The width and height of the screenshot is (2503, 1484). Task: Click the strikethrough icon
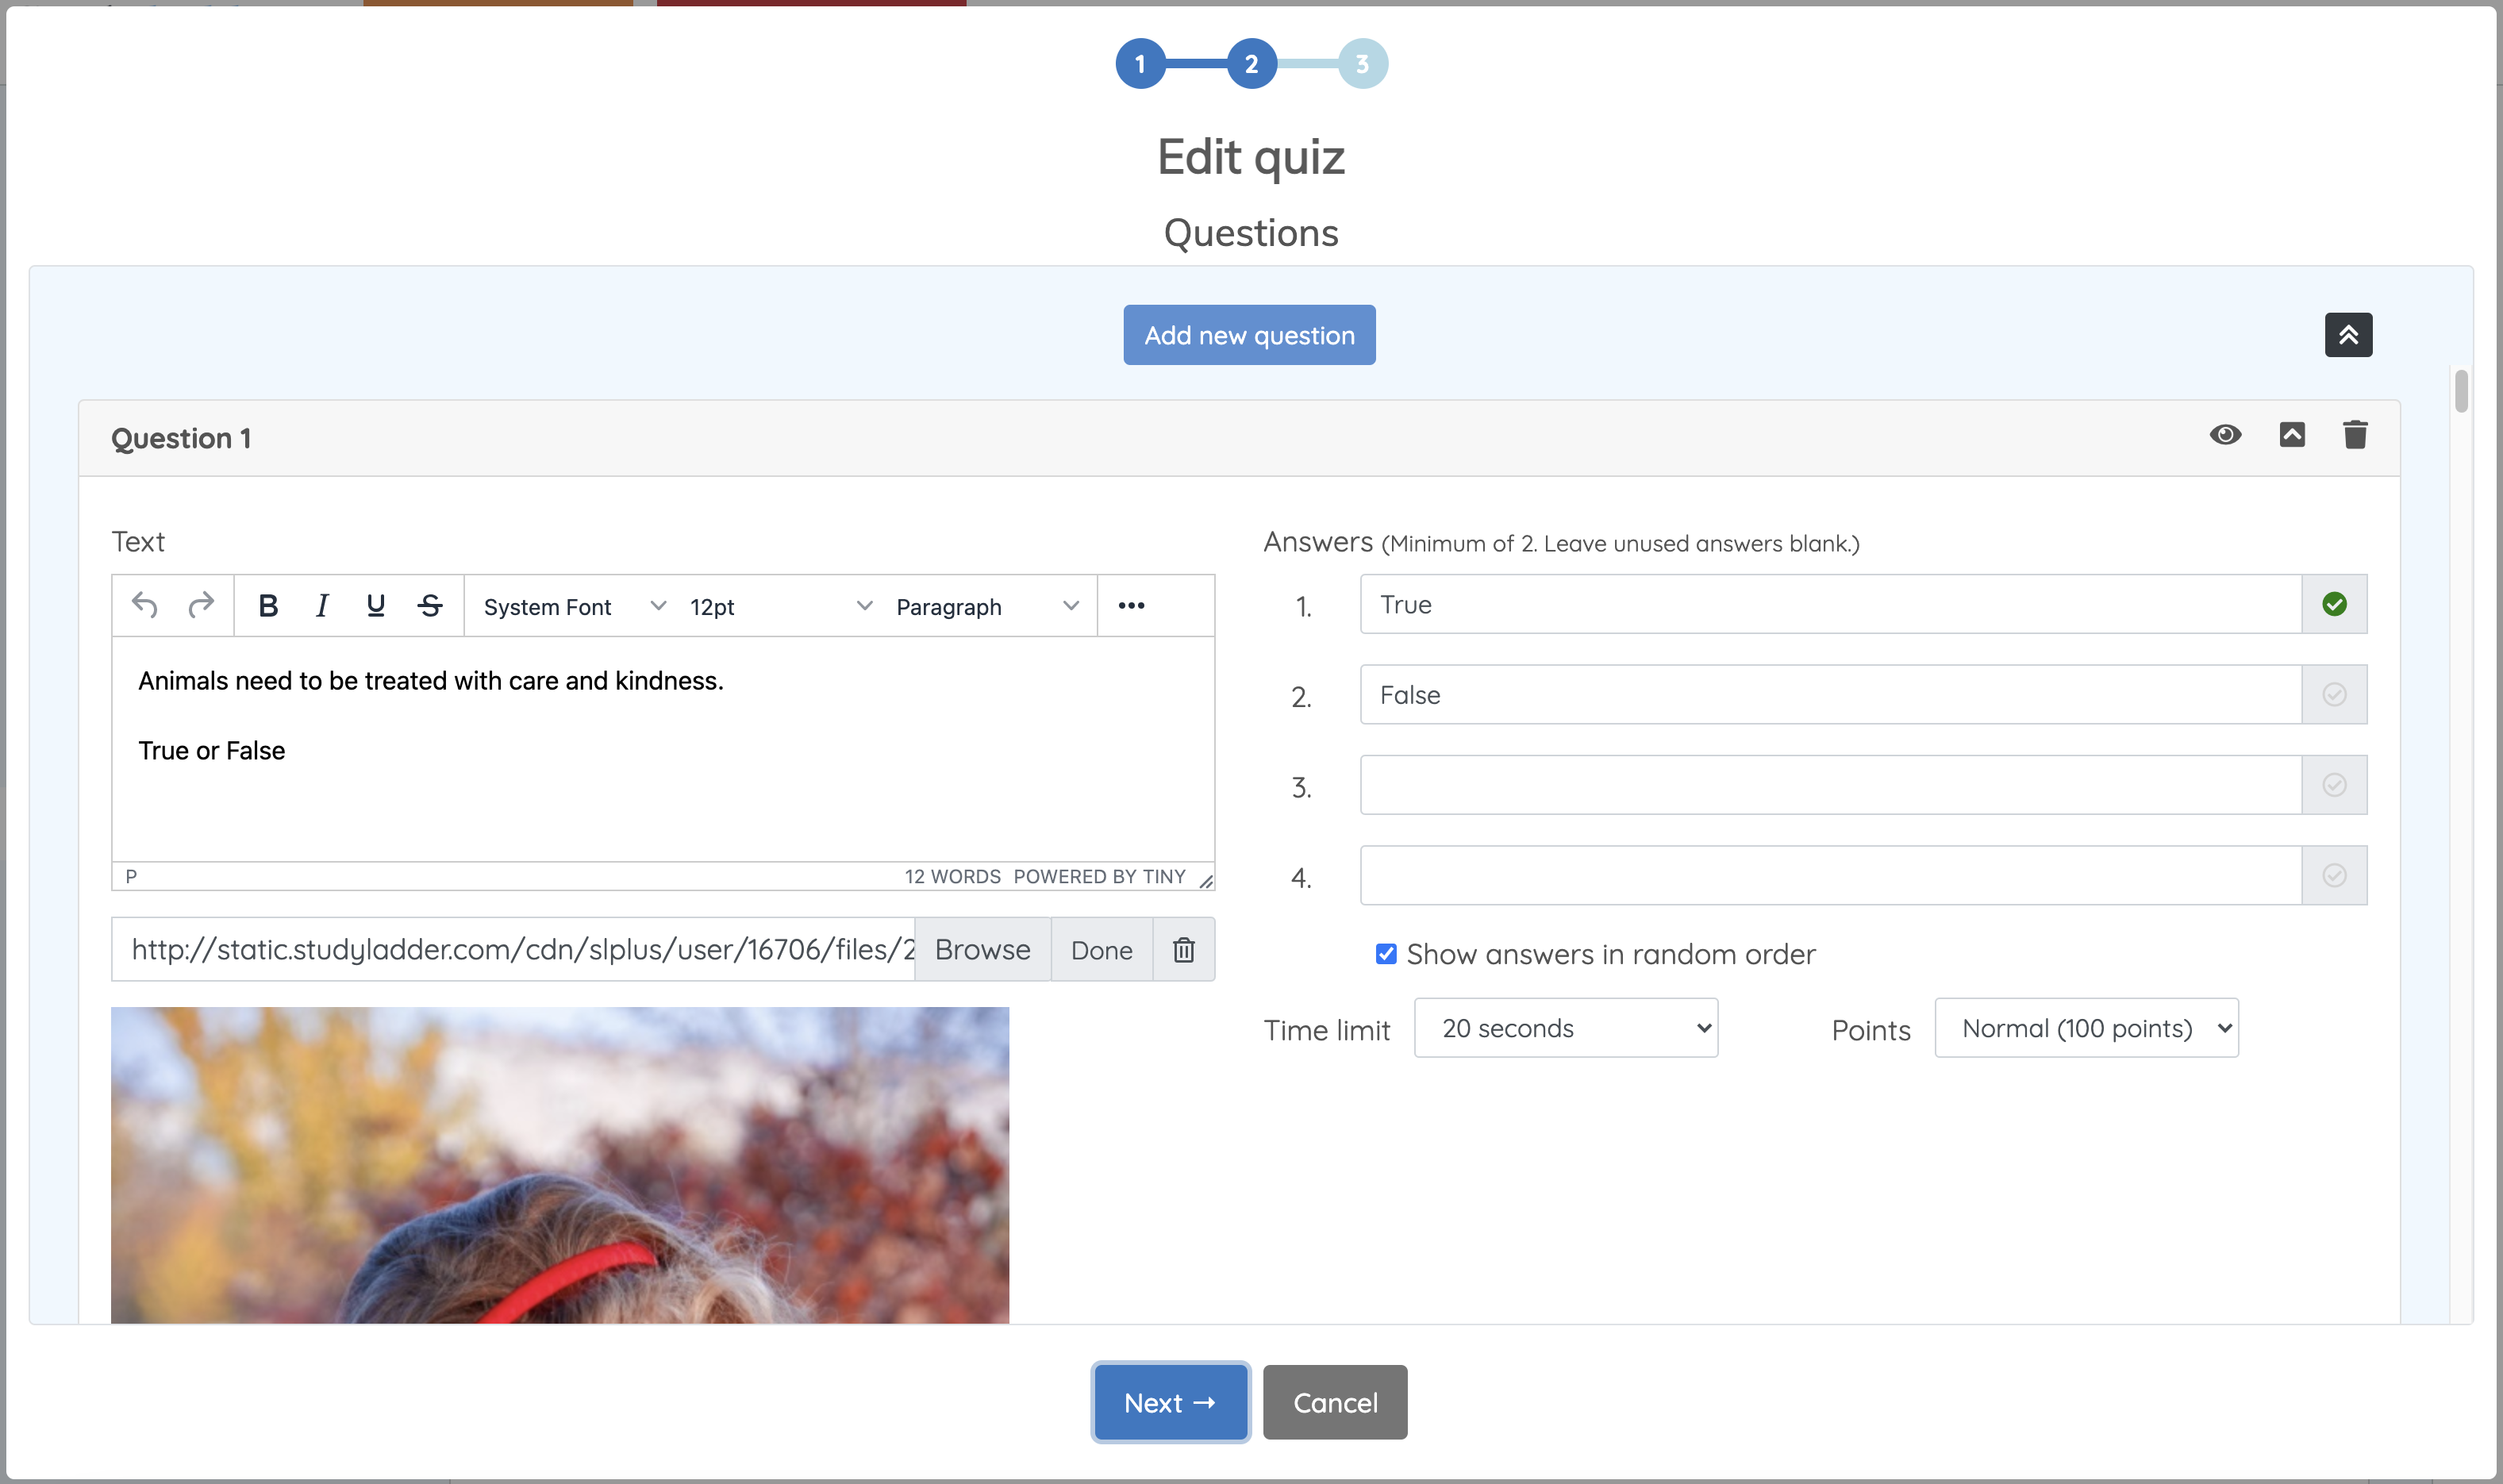430,606
